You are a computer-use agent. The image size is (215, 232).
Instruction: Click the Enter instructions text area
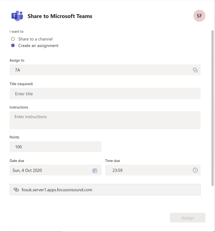(x=105, y=120)
